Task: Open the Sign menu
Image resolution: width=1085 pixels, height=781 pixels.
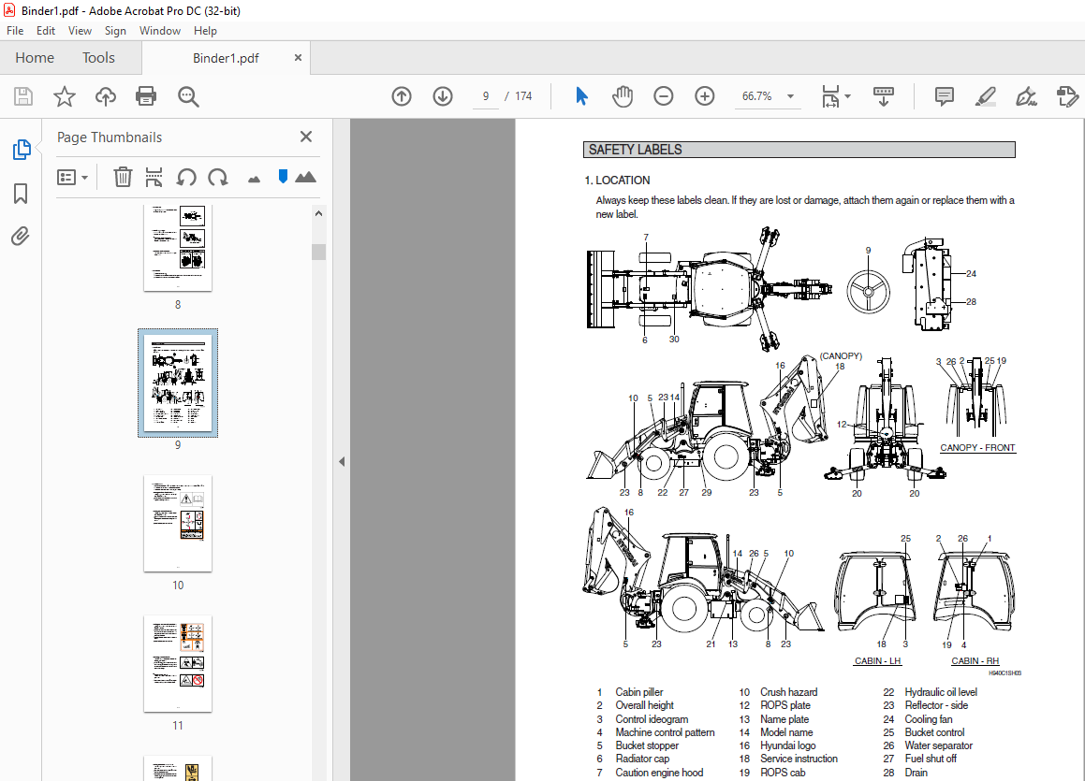Action: point(115,31)
